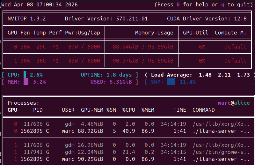This screenshot has width=255, height=165.
Task: Click load average value '1.48'
Action: coord(205,75)
